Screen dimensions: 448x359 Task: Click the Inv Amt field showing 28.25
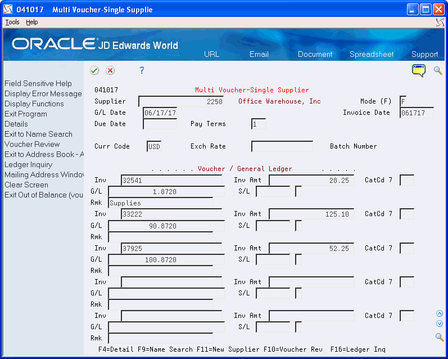pyautogui.click(x=311, y=181)
